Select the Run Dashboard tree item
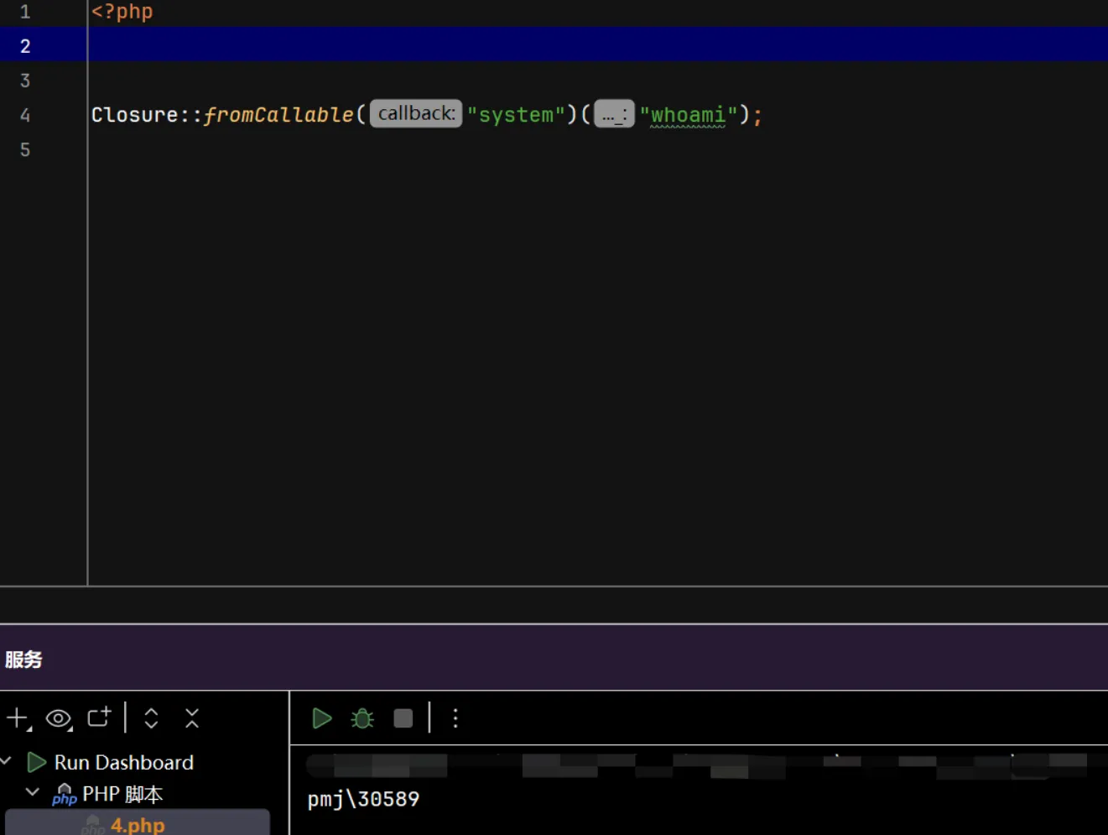1108x835 pixels. click(123, 762)
